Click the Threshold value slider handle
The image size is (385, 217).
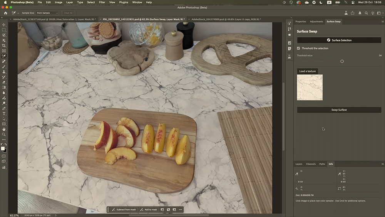coord(342,61)
